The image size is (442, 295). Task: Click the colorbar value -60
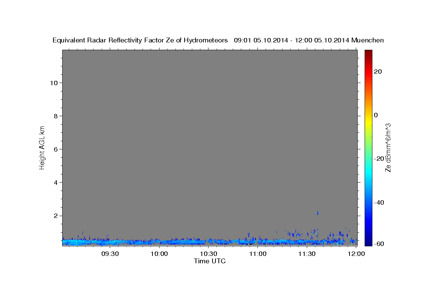379,244
